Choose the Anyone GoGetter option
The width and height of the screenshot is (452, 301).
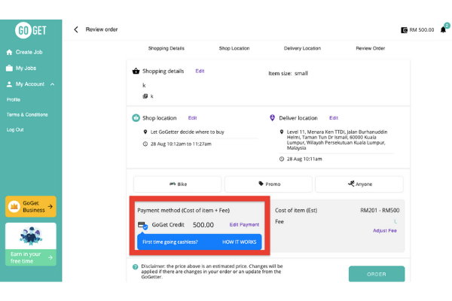(x=359, y=184)
